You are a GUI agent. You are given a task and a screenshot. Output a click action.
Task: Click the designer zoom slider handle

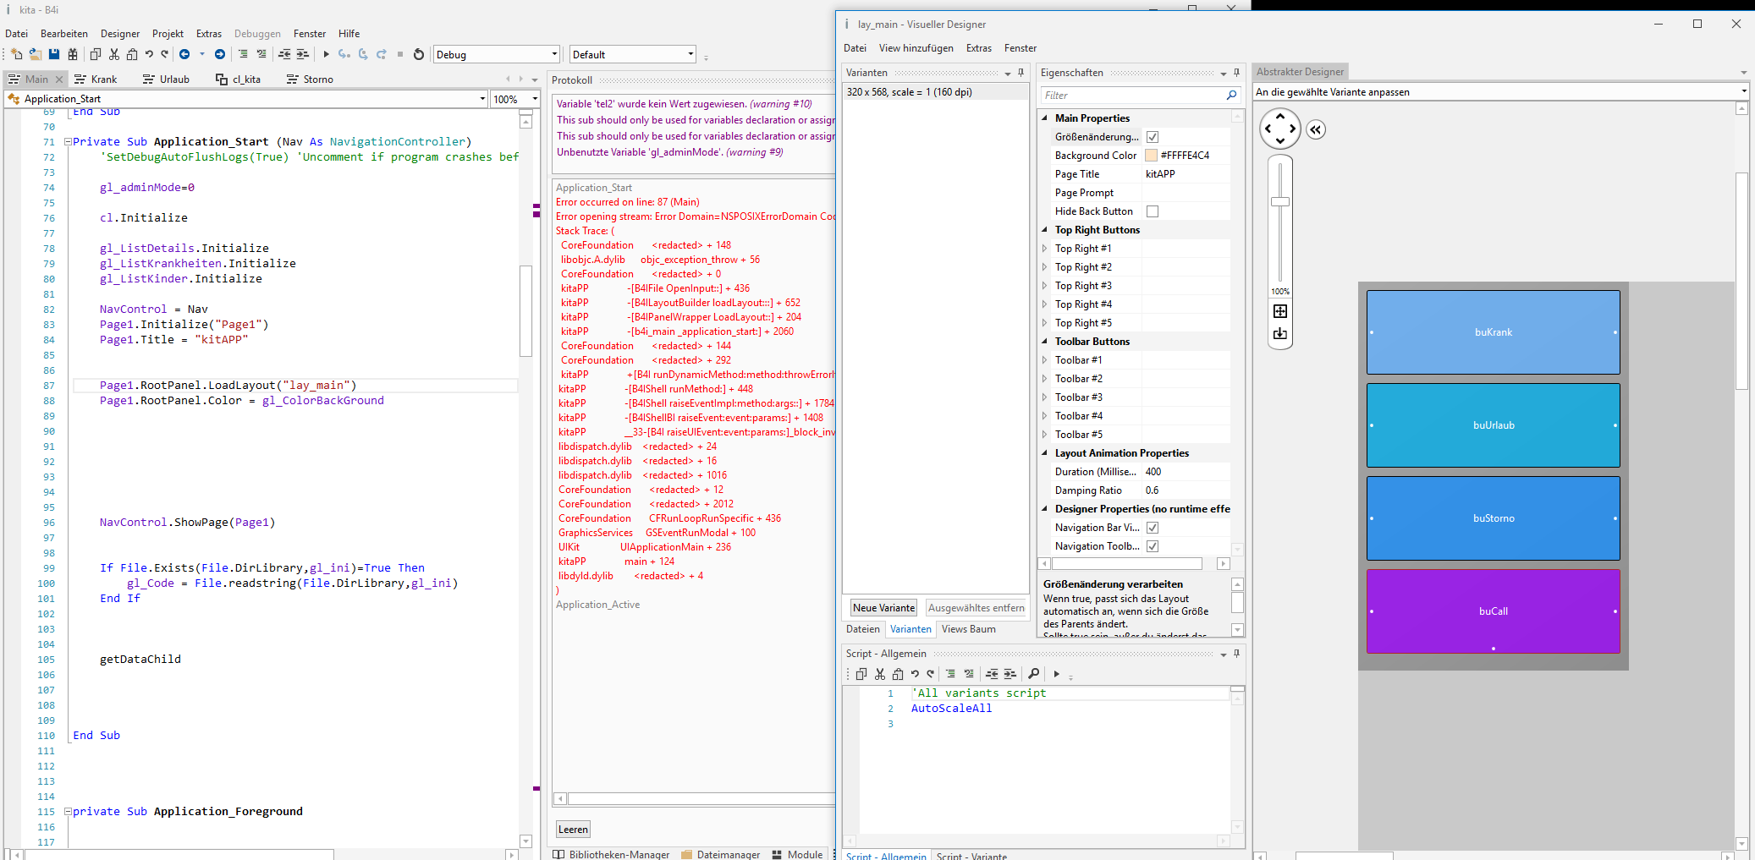tap(1280, 201)
